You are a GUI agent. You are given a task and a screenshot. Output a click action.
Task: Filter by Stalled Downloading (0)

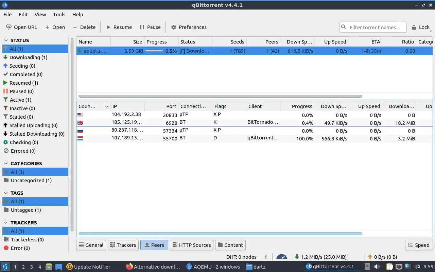coord(35,134)
